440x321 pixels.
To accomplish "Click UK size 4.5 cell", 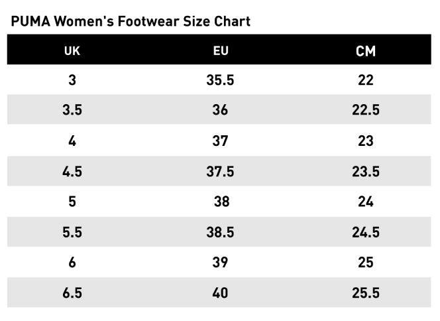I will [x=72, y=171].
